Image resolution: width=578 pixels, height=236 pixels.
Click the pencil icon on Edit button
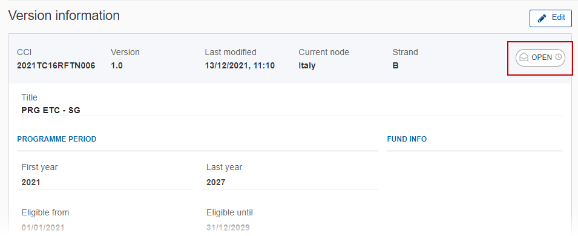[x=542, y=18]
